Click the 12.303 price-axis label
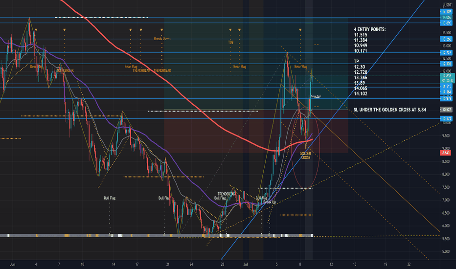 [446, 64]
